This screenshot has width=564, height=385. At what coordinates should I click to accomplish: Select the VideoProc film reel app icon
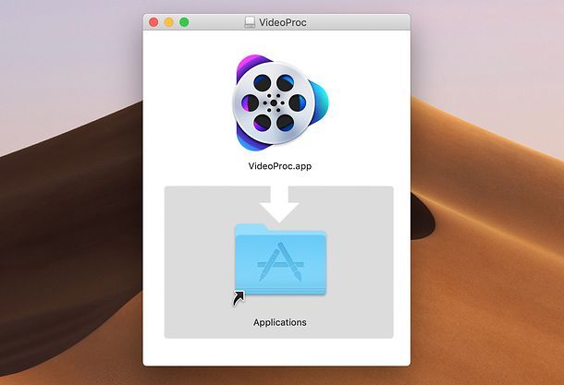coord(280,103)
